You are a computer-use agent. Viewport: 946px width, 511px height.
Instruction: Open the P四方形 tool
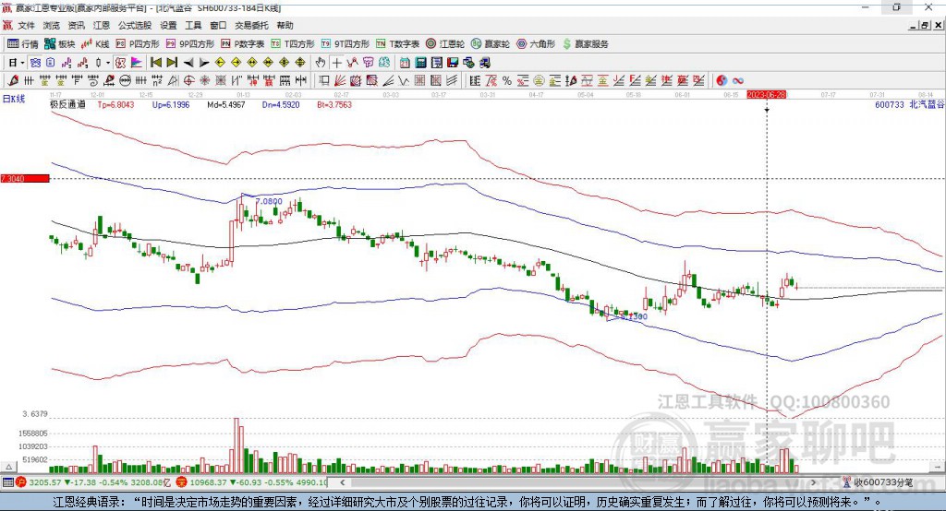click(x=138, y=44)
